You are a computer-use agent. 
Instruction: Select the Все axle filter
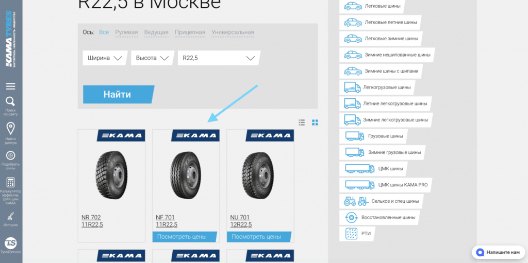(104, 32)
